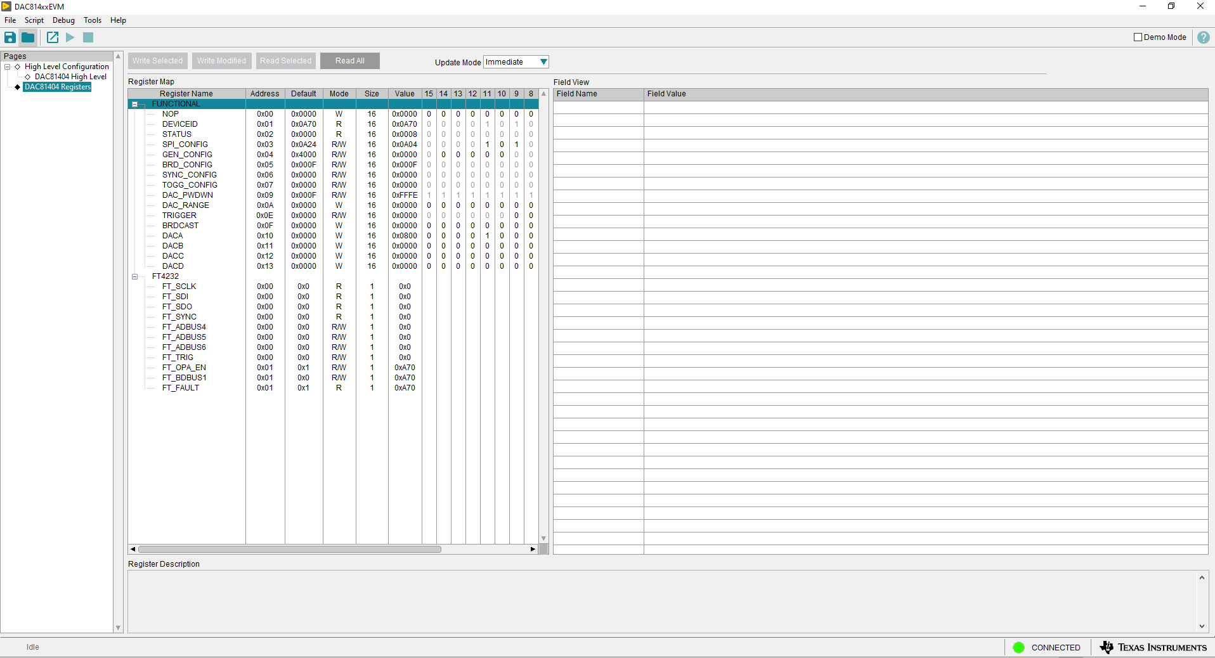Click register map scroll right arrow
The width and height of the screenshot is (1215, 658).
(533, 549)
